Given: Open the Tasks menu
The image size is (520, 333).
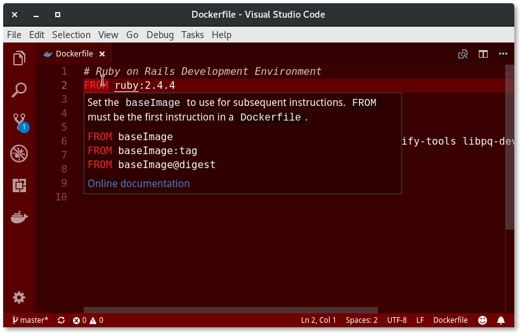Looking at the screenshot, I should [x=192, y=35].
